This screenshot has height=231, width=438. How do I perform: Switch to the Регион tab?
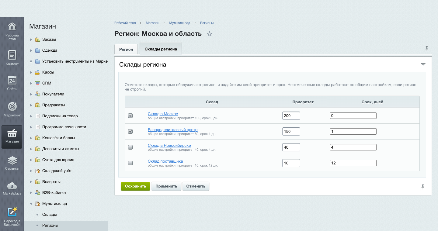pyautogui.click(x=126, y=49)
